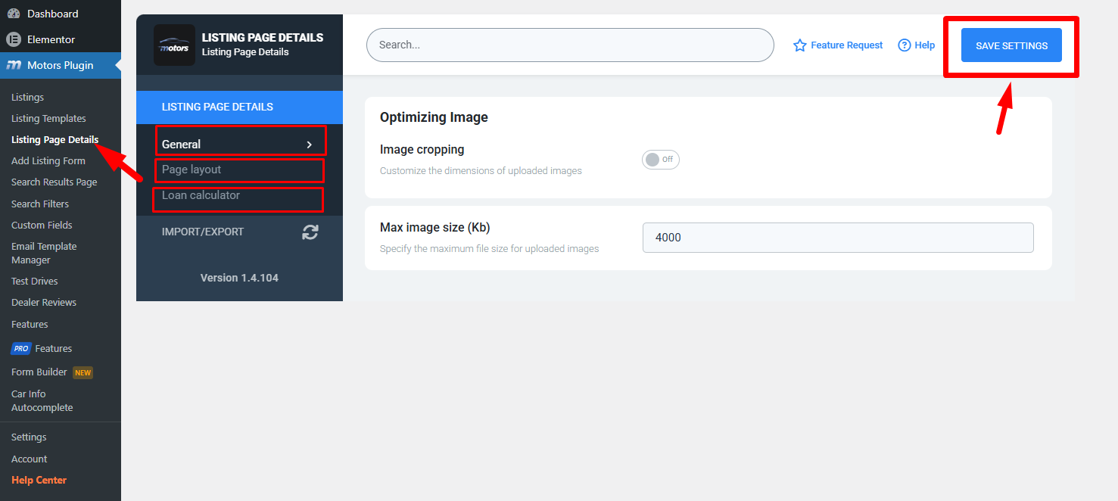1118x501 pixels.
Task: Click the Help question mark icon
Action: click(x=904, y=45)
